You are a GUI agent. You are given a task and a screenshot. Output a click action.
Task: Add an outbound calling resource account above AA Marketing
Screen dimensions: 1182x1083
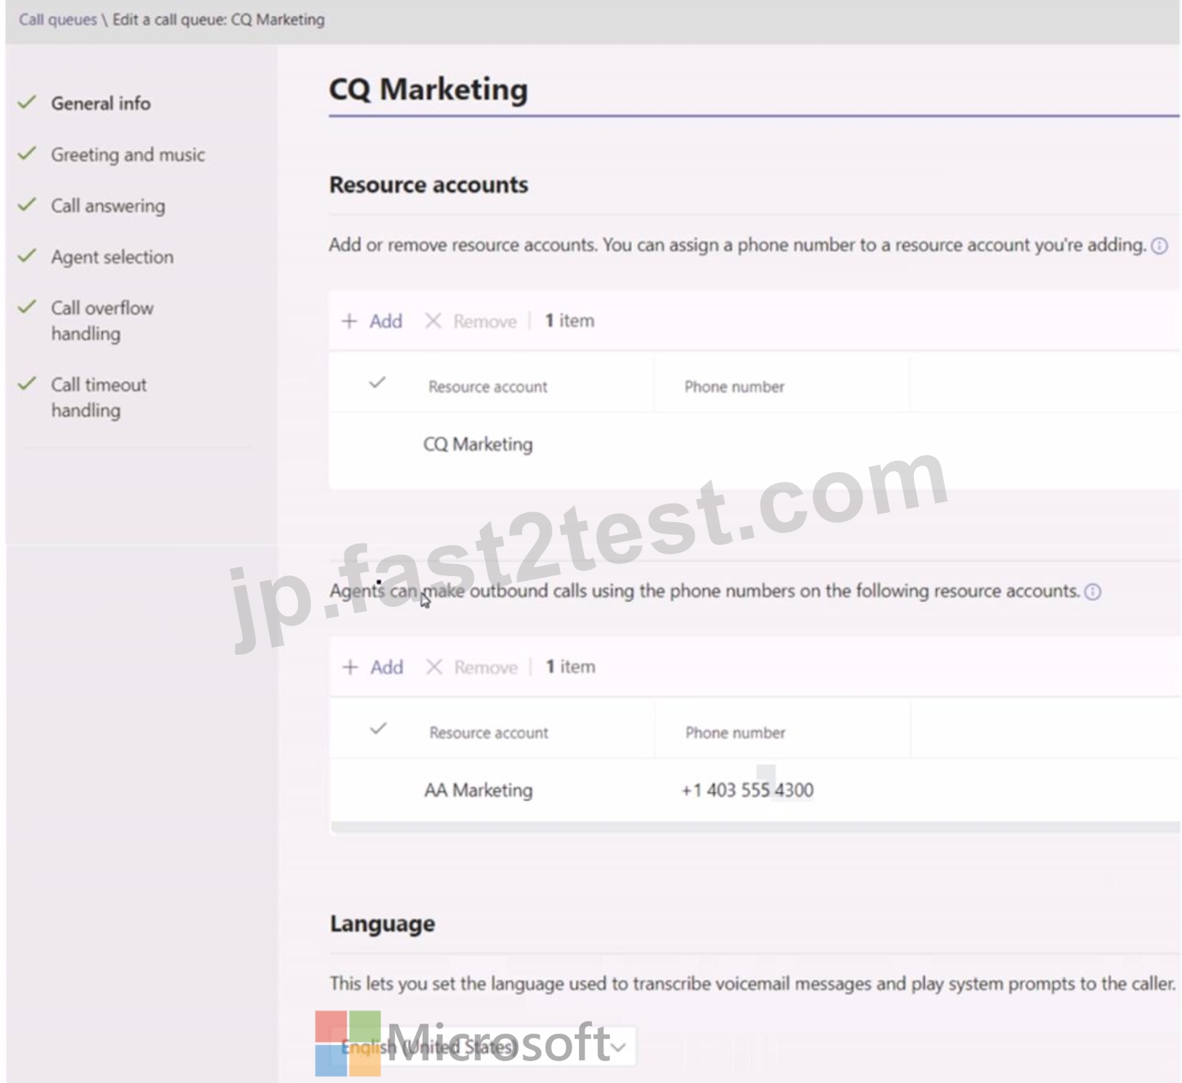pos(373,667)
